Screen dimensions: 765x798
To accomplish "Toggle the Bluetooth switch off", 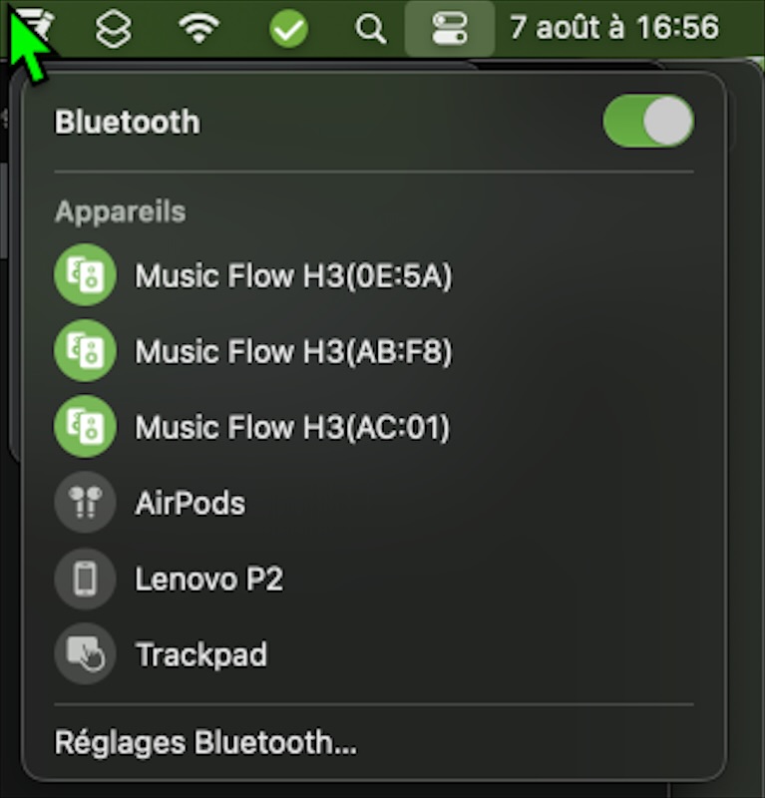I will 648,122.
